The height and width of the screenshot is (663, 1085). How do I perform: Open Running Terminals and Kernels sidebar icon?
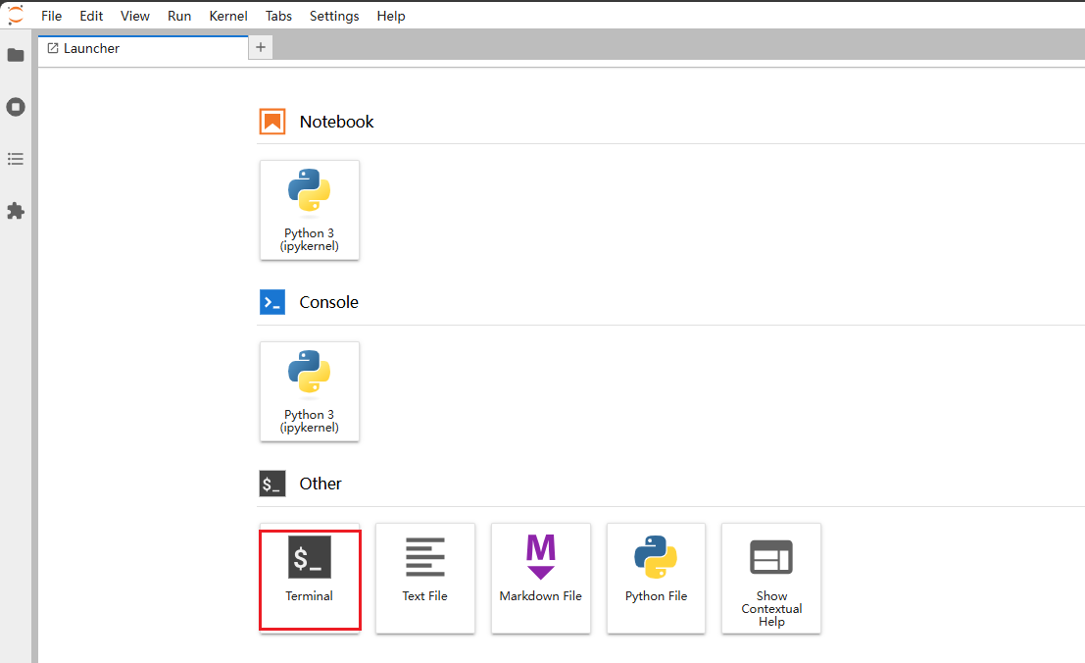pyautogui.click(x=16, y=107)
